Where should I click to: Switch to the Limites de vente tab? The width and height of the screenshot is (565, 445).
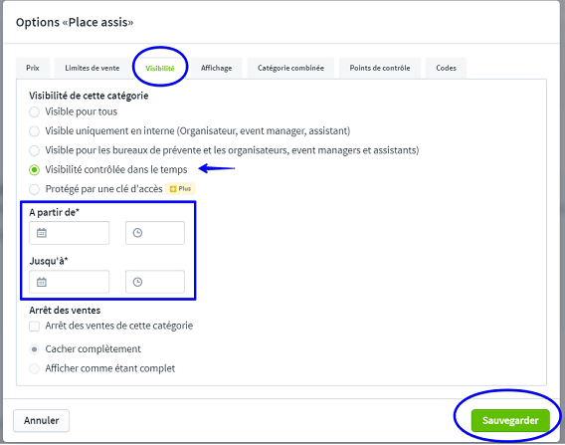pos(93,68)
